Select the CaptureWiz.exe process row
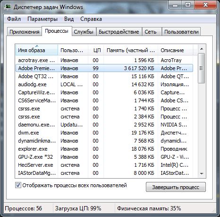 (104, 92)
